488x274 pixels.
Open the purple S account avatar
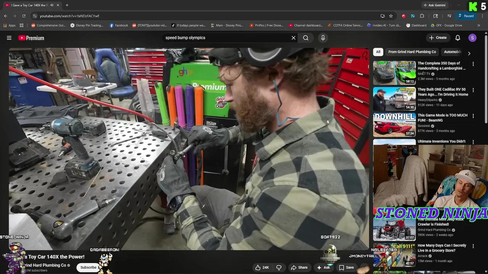pyautogui.click(x=472, y=38)
